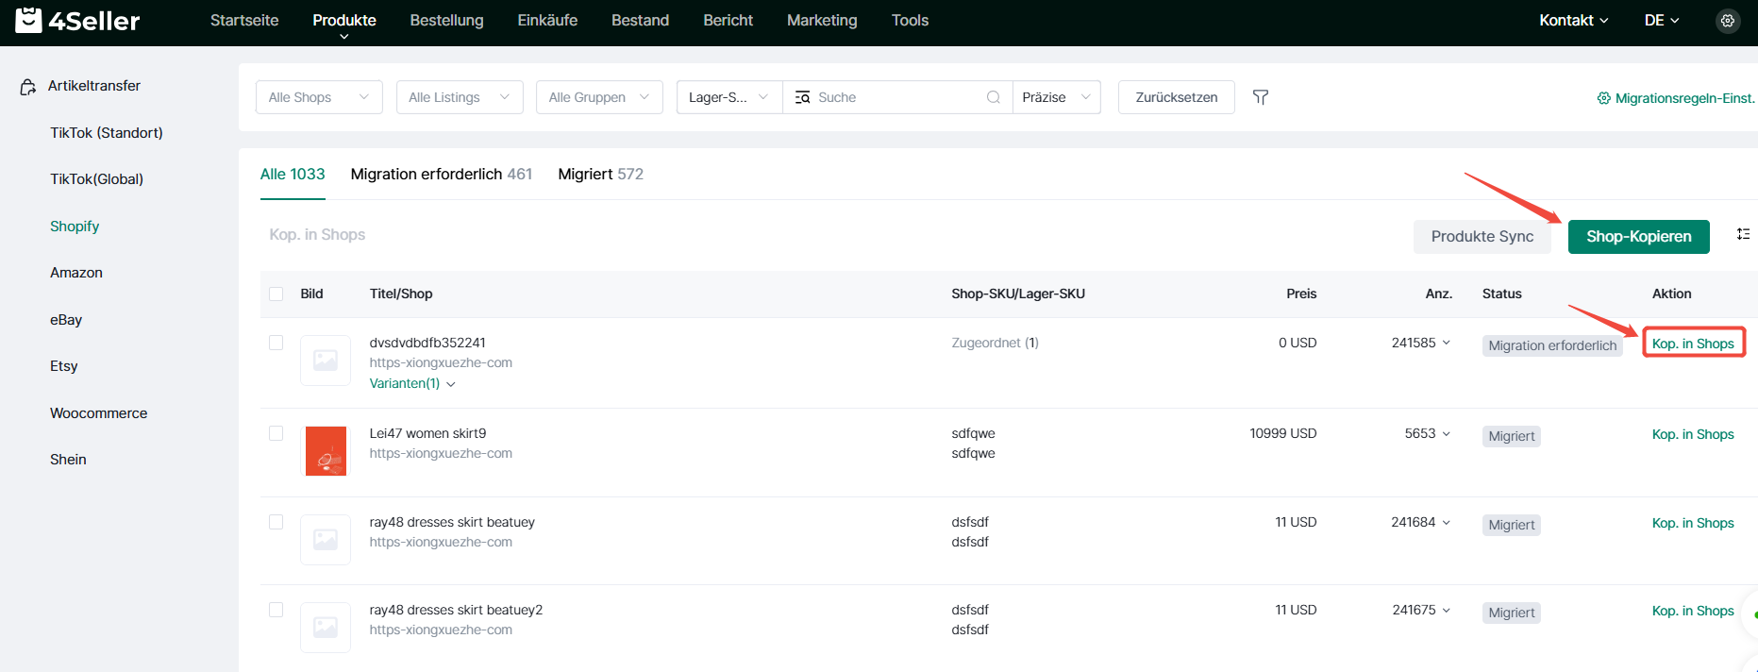
Task: Select eBay in sidebar
Action: point(66,320)
